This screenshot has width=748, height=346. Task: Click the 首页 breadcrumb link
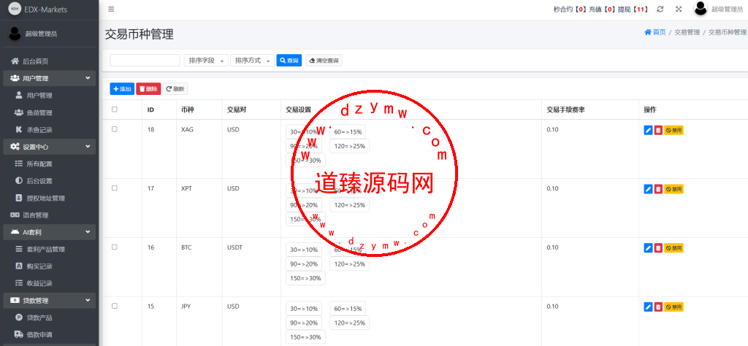pyautogui.click(x=660, y=32)
